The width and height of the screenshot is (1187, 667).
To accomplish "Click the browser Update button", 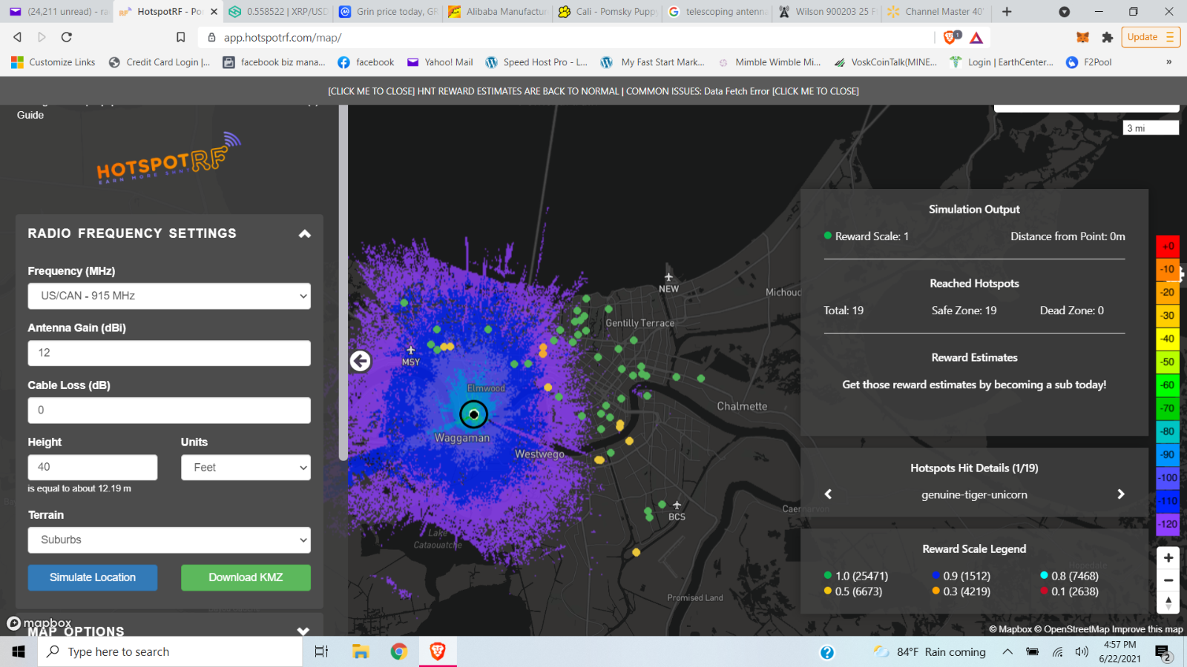I will [1151, 37].
